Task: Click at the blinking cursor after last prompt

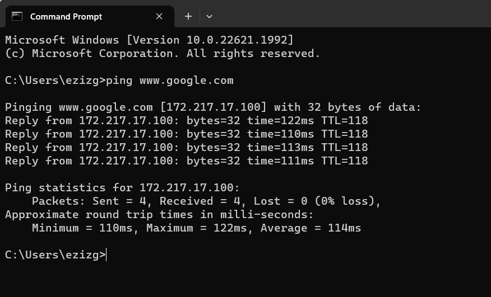Action: (106, 255)
